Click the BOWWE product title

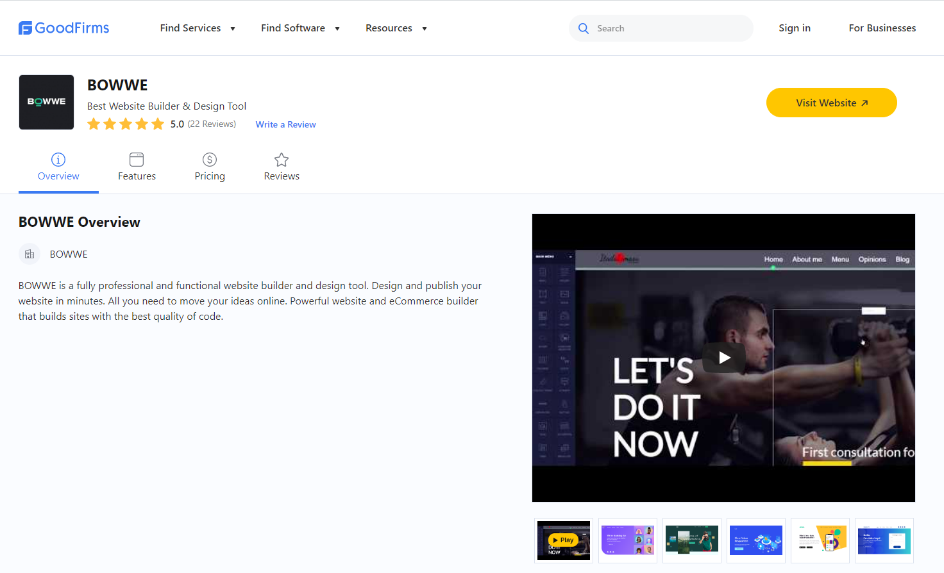(x=117, y=85)
